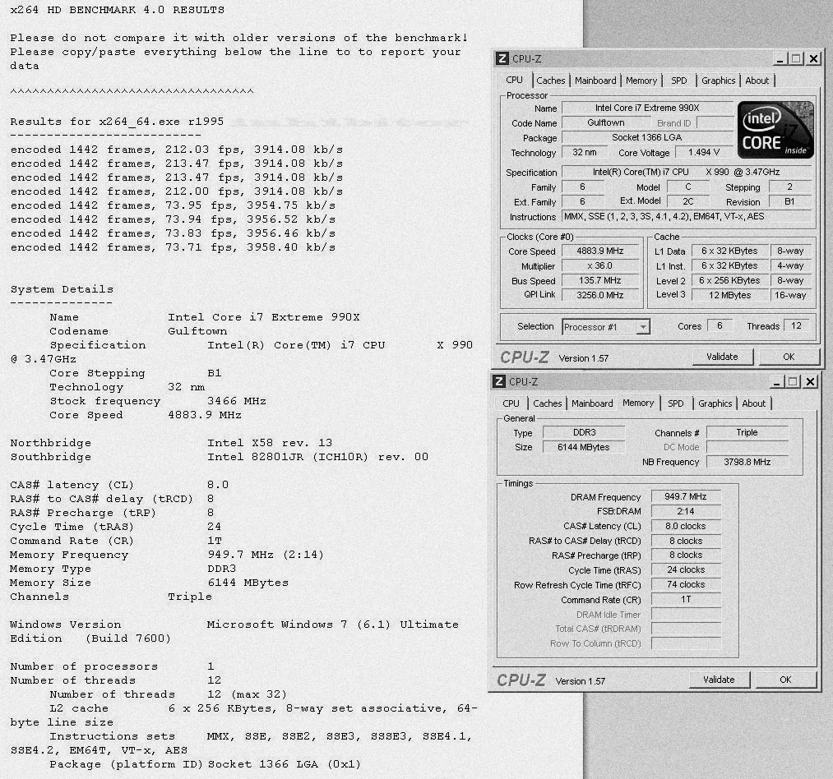The height and width of the screenshot is (779, 833).
Task: Expand the Processor #1 selection dropdown
Action: click(643, 327)
